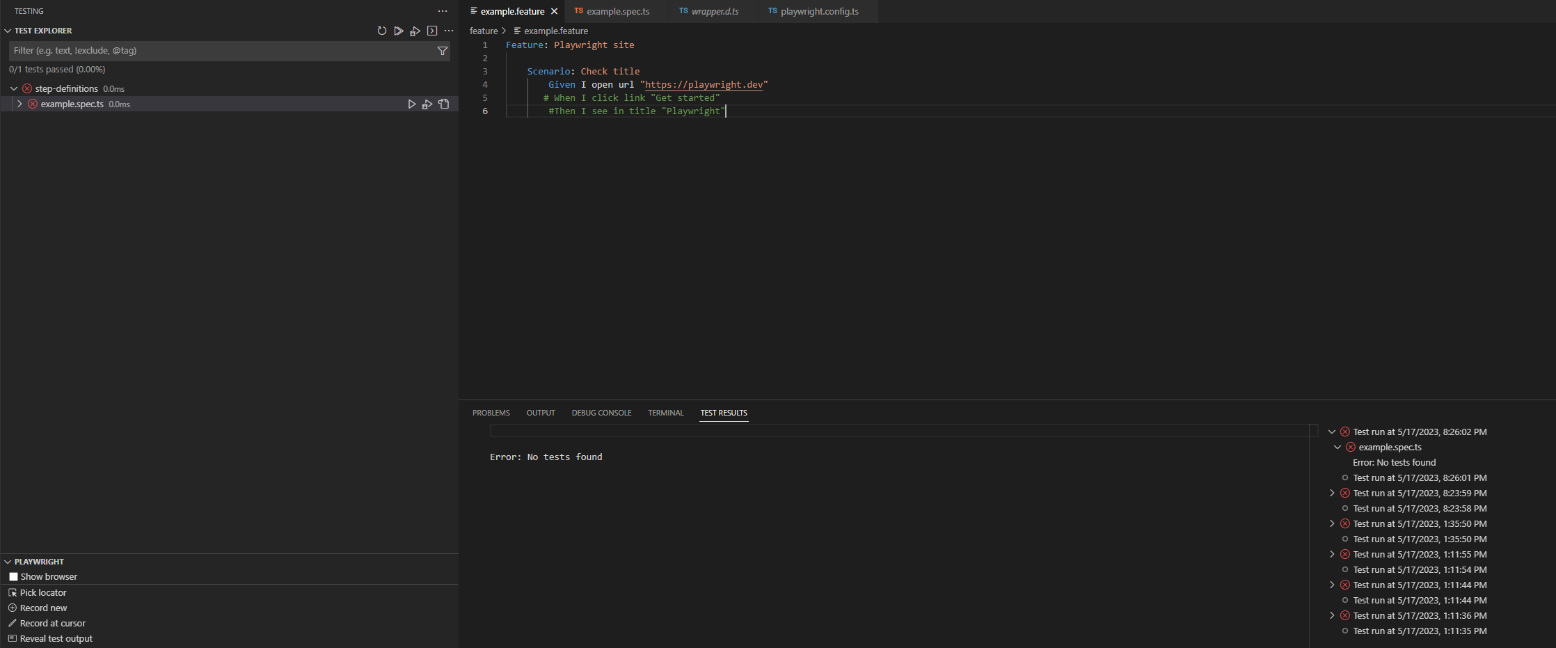Screen dimensions: 1556x648
Task: Apply a filter using the funnel icon
Action: (443, 50)
